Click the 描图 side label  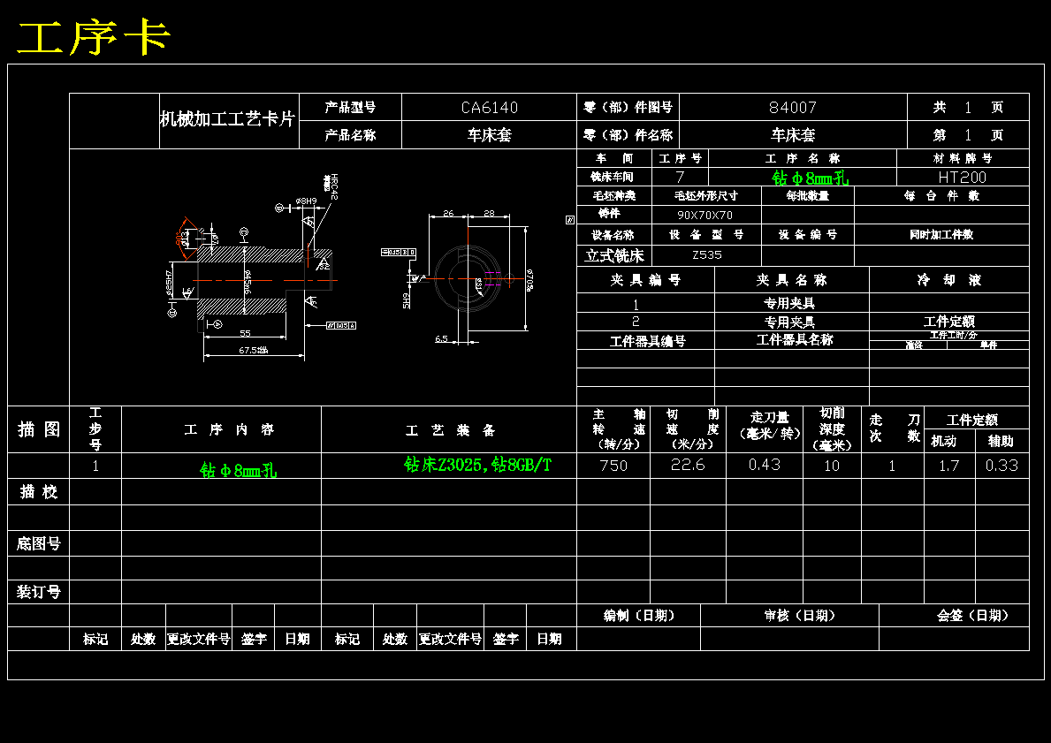[x=39, y=429]
